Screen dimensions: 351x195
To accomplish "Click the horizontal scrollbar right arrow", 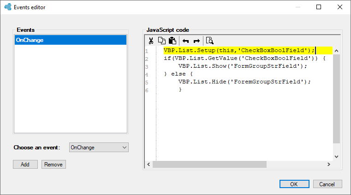I will (328, 165).
